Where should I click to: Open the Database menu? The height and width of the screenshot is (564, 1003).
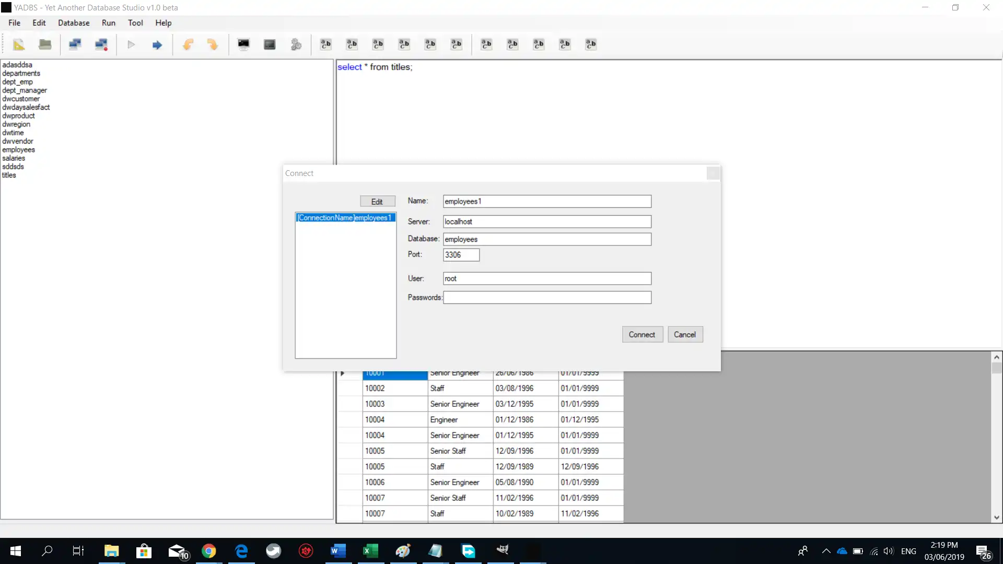[74, 23]
